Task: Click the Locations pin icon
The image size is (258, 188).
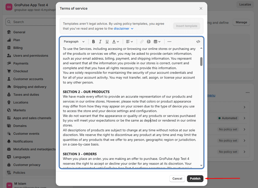Action: (x=9, y=102)
